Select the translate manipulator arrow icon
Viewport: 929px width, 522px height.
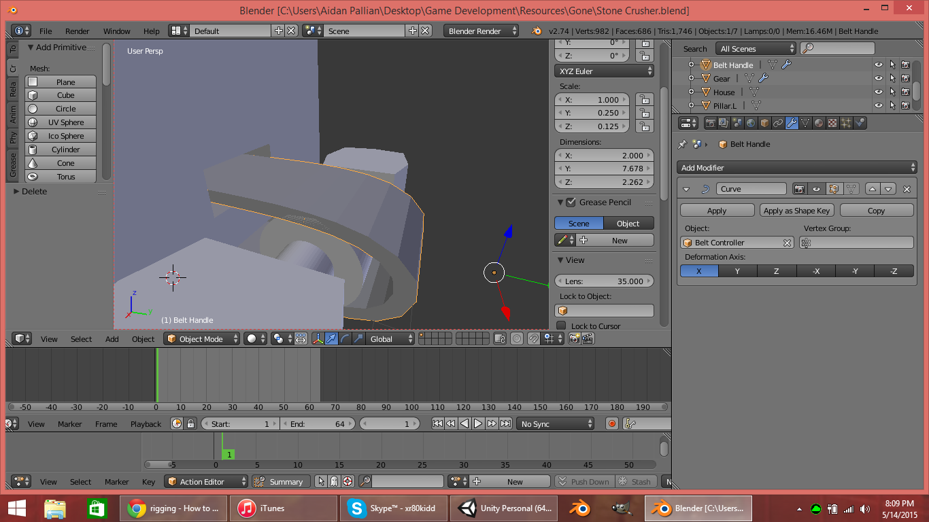click(331, 338)
